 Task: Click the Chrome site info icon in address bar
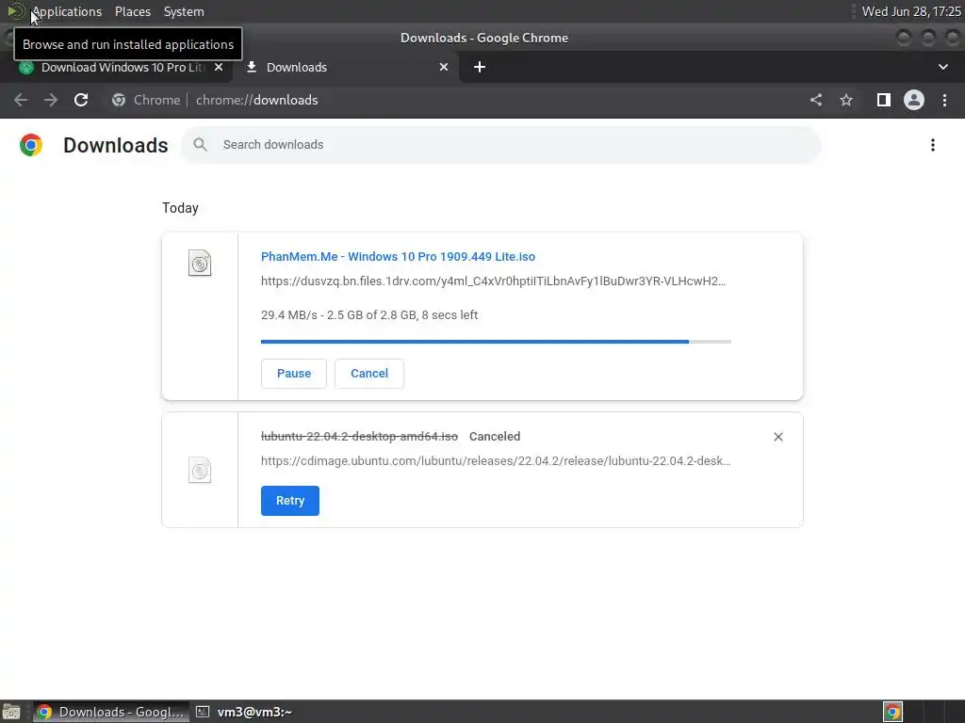coord(119,100)
